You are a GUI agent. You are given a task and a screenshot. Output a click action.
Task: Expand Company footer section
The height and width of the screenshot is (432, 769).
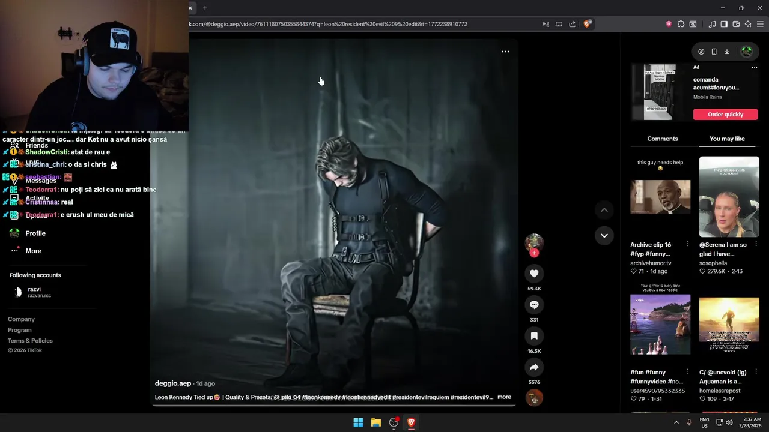pyautogui.click(x=21, y=319)
